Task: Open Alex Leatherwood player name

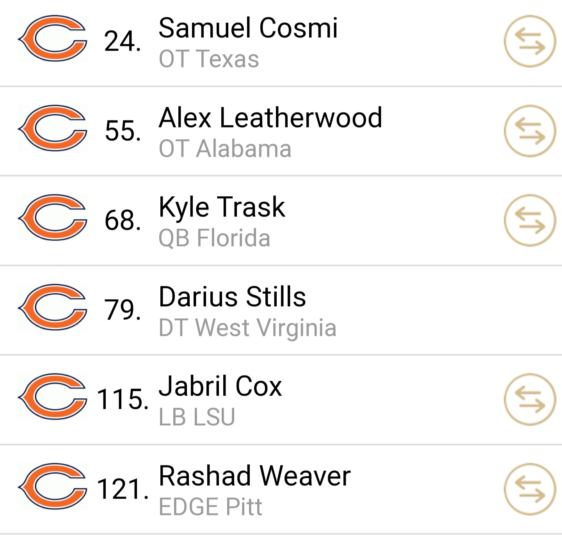Action: click(x=270, y=117)
